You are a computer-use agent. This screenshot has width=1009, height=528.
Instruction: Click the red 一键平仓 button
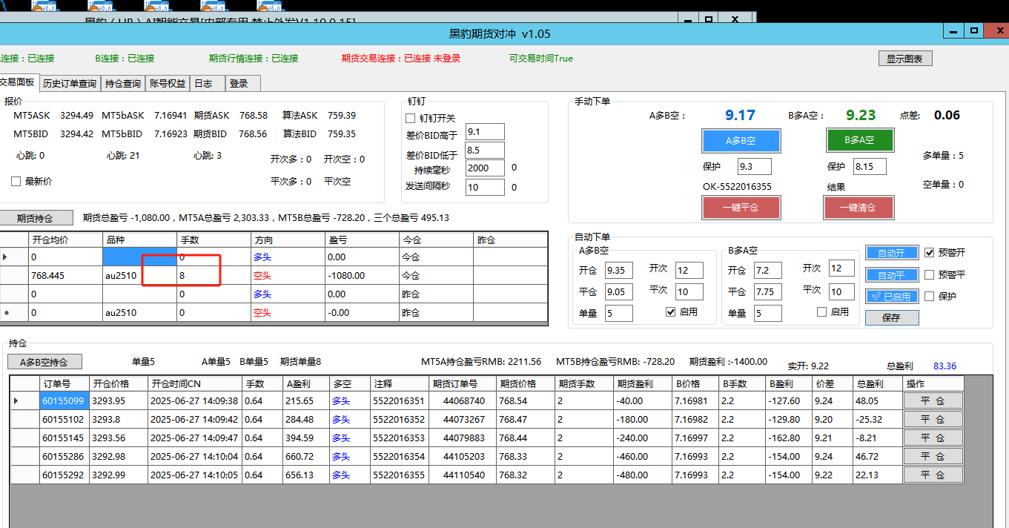click(x=741, y=208)
